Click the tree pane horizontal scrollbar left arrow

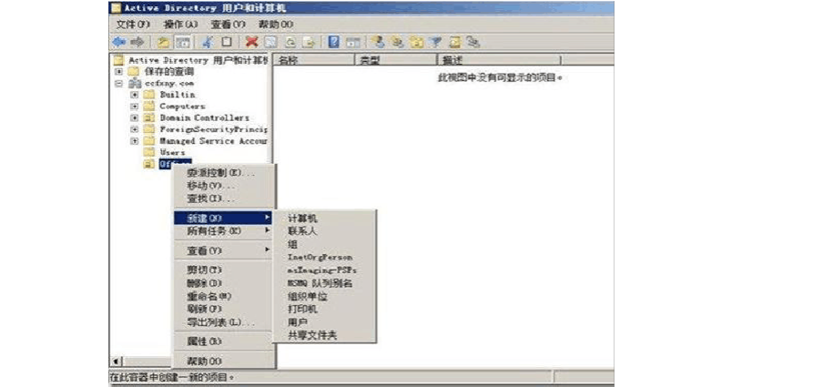115,362
